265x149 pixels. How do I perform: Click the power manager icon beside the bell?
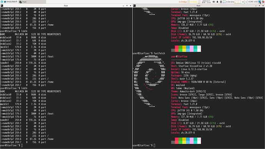pyautogui.click(x=221, y=2)
